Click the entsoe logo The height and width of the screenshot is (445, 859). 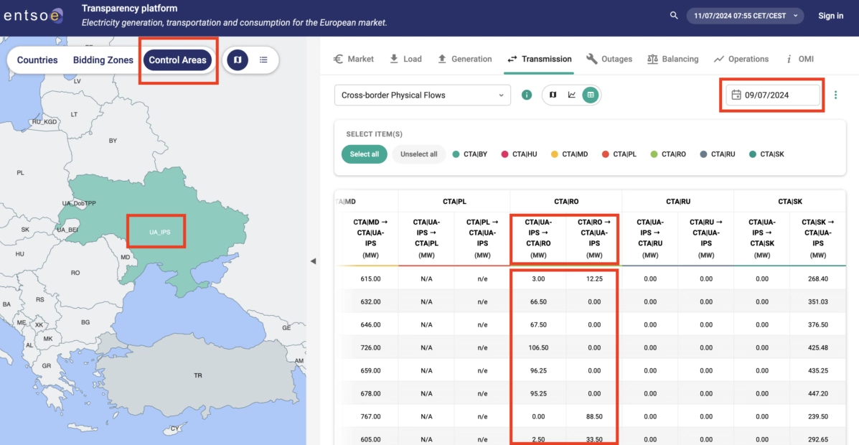coord(33,17)
